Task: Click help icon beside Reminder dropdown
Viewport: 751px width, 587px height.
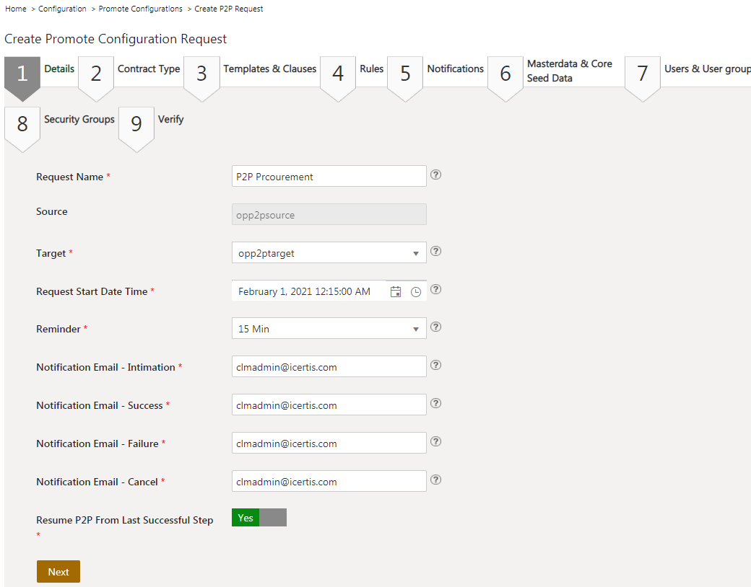Action: click(435, 327)
